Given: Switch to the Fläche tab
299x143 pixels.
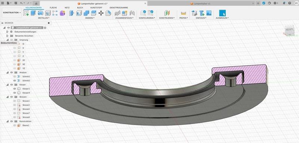Looking at the screenshot, I should [53, 7].
